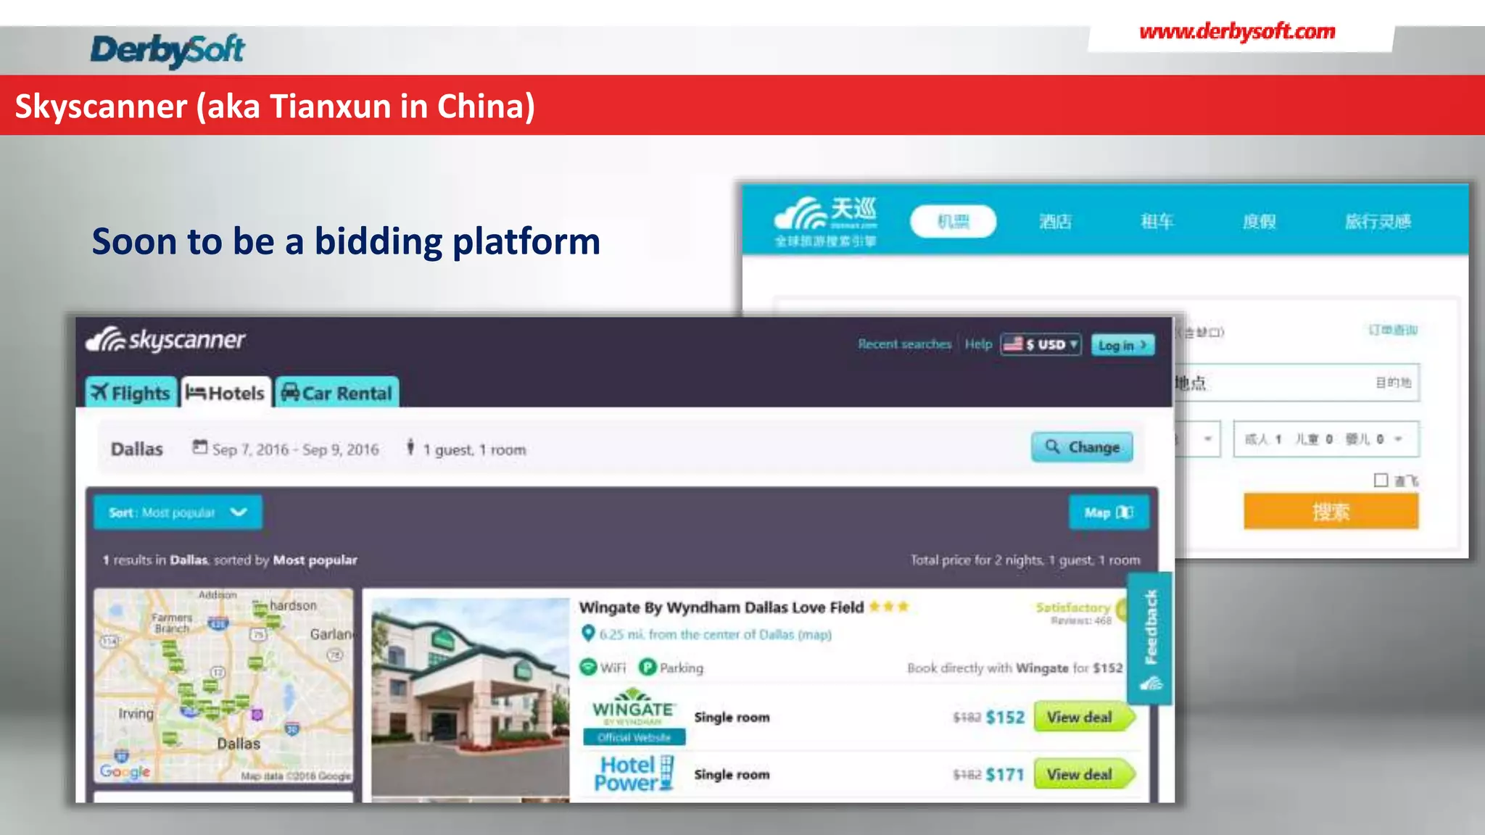Click the Hotel Power logo
The width and height of the screenshot is (1485, 835).
pyautogui.click(x=633, y=773)
